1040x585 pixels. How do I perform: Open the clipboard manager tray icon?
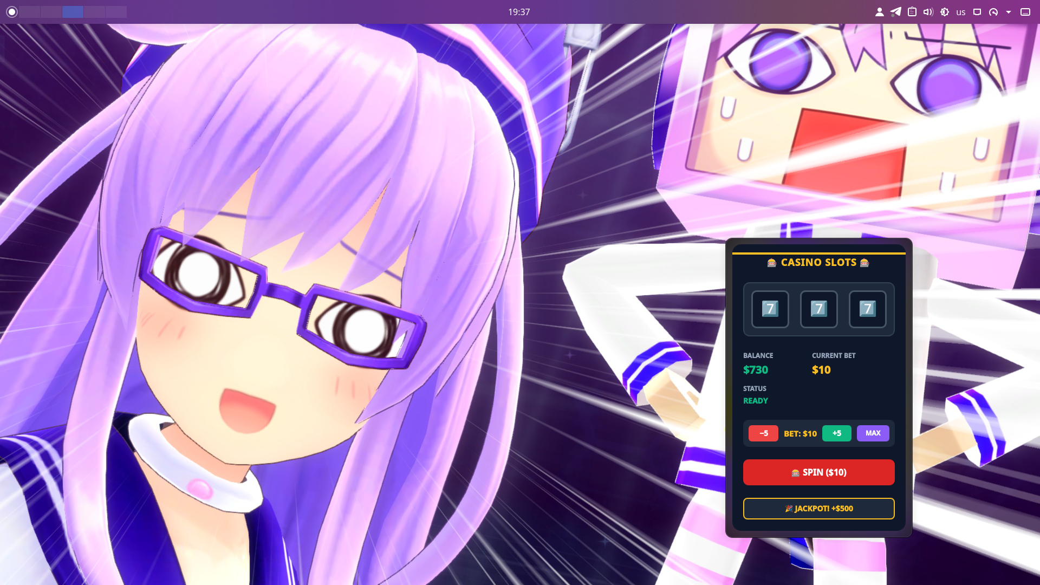[x=912, y=12]
